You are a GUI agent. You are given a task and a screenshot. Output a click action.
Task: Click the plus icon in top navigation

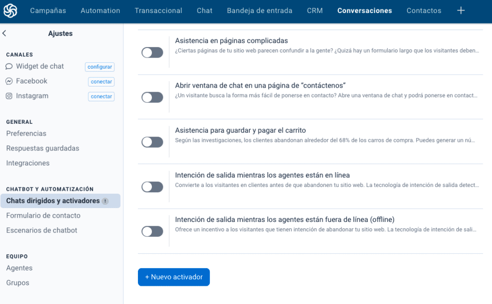(461, 11)
